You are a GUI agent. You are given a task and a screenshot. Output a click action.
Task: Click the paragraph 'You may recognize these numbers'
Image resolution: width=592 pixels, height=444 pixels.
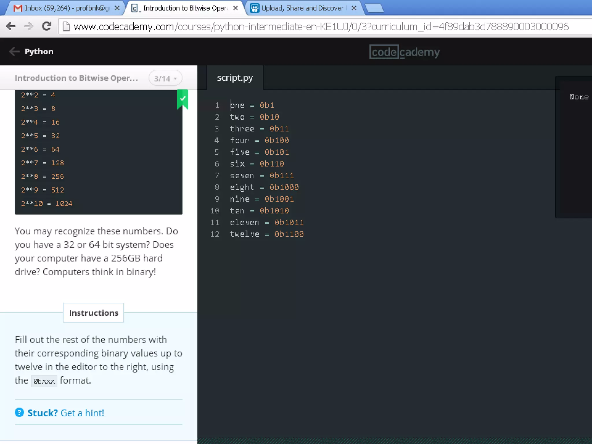pyautogui.click(x=97, y=251)
